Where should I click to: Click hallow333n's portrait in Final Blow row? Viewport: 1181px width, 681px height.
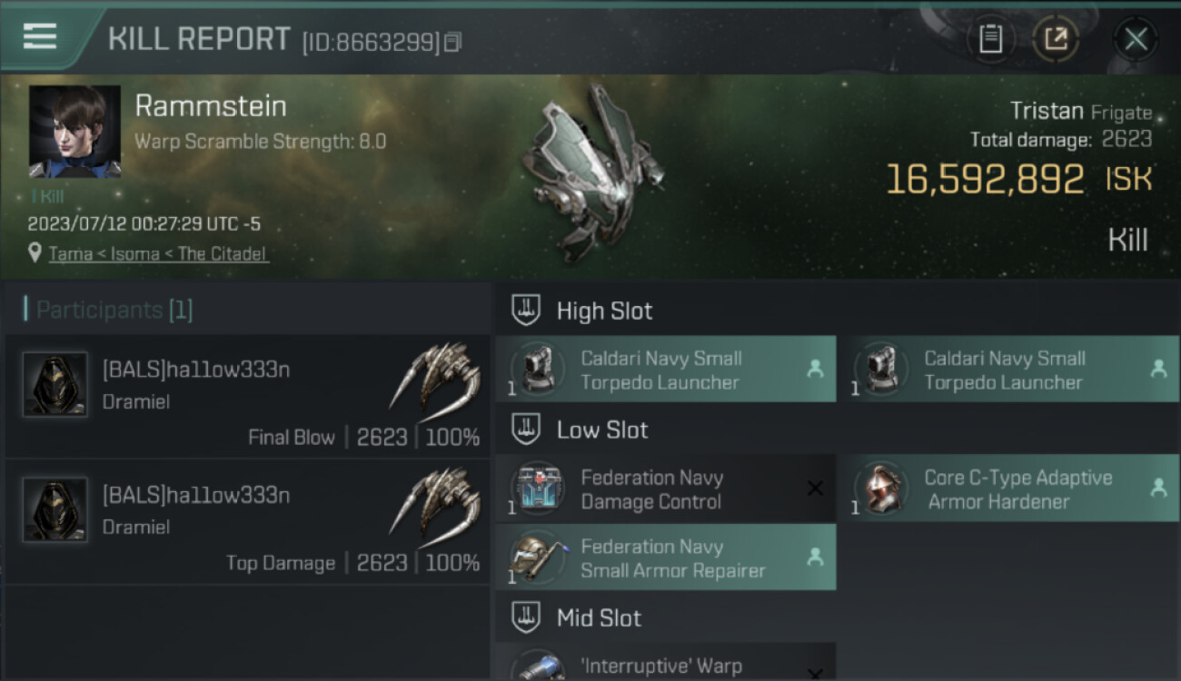tap(55, 385)
